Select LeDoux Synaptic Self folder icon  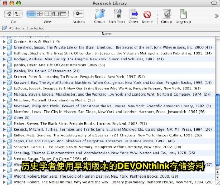(x=10, y=89)
